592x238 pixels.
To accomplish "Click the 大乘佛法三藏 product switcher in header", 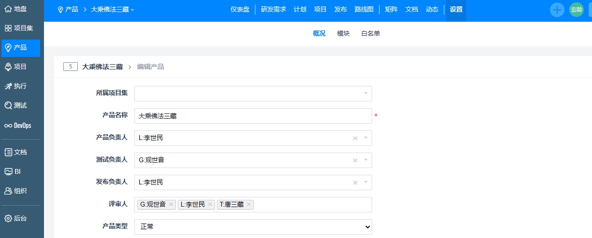I will point(112,9).
